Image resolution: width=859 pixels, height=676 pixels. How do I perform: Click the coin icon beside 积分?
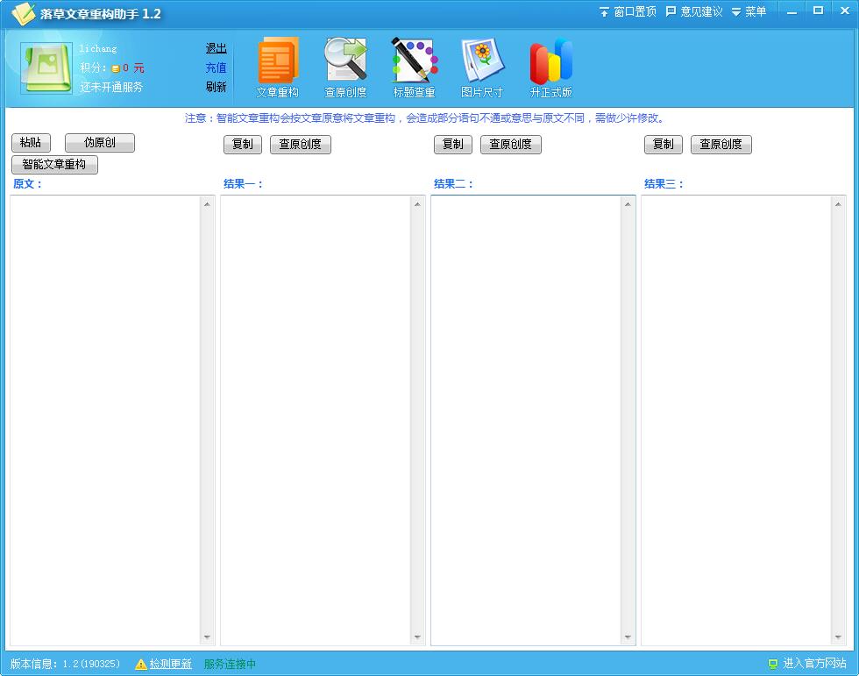coord(116,68)
